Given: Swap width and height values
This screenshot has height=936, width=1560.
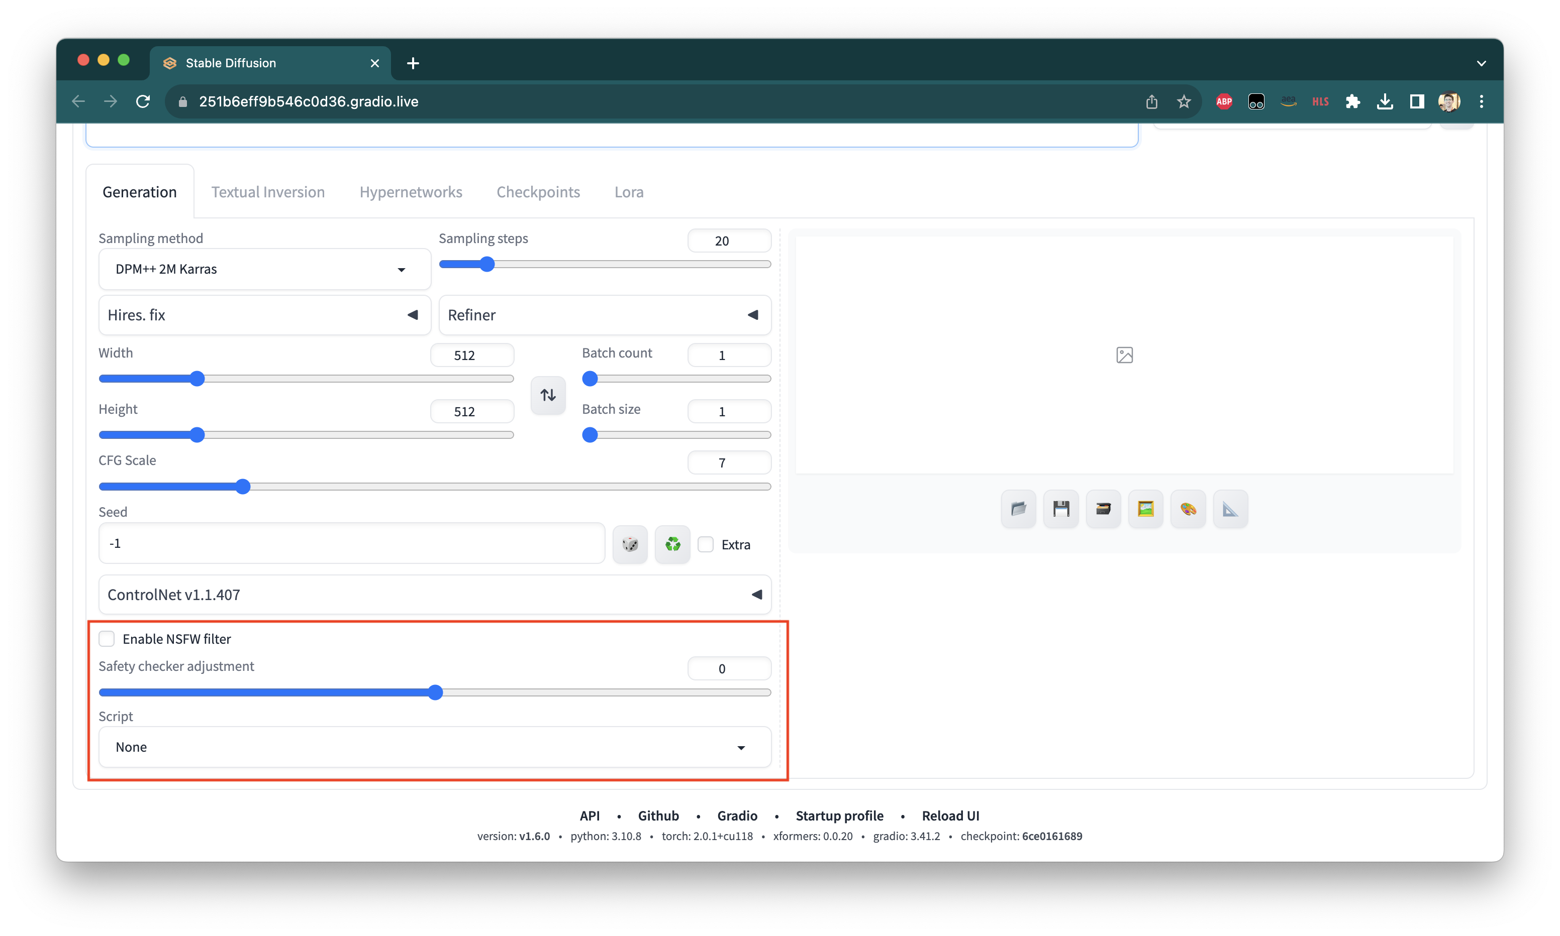Looking at the screenshot, I should click(548, 395).
